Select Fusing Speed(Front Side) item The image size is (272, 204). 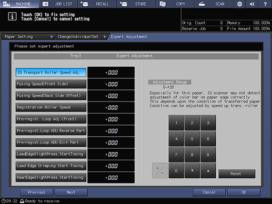click(x=51, y=84)
